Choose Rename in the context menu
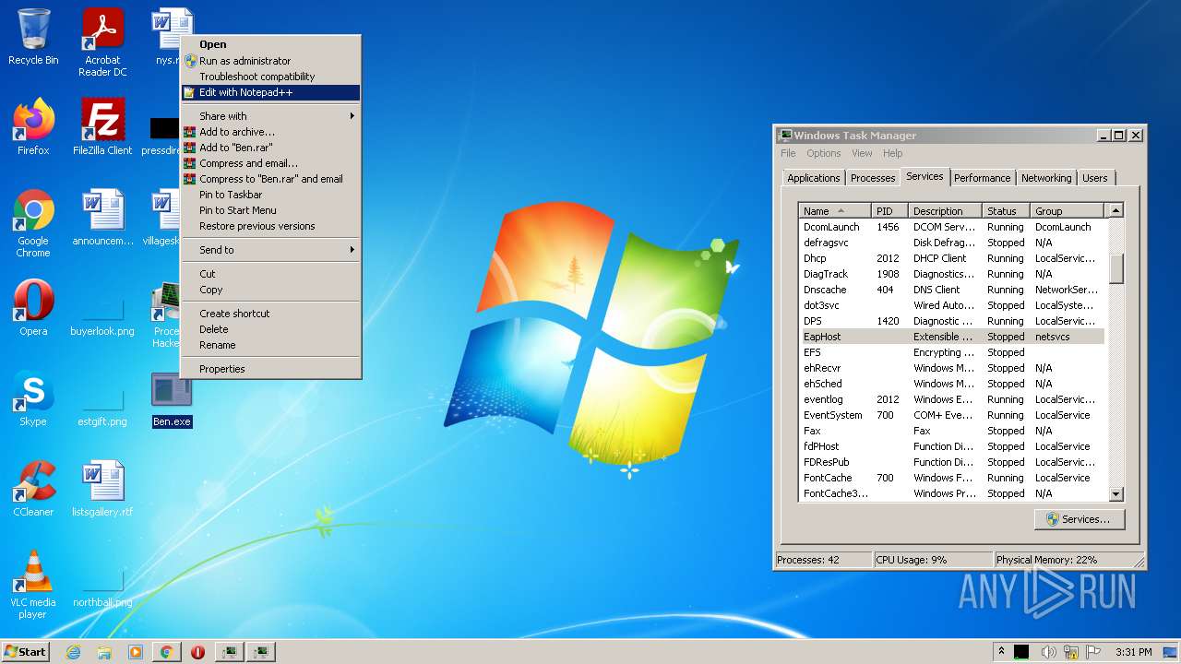Image resolution: width=1181 pixels, height=664 pixels. (x=270, y=345)
